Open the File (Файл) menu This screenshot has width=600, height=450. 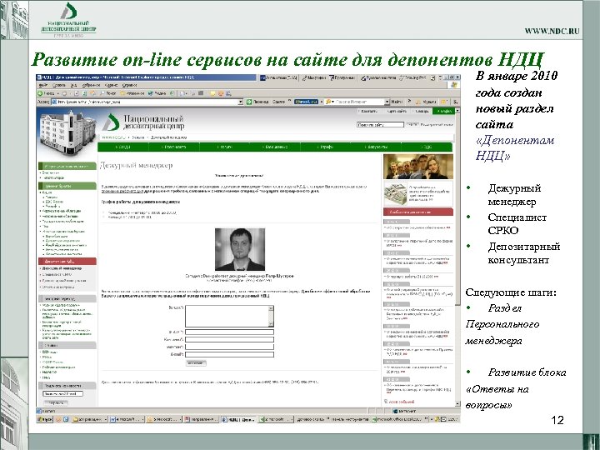click(x=42, y=85)
